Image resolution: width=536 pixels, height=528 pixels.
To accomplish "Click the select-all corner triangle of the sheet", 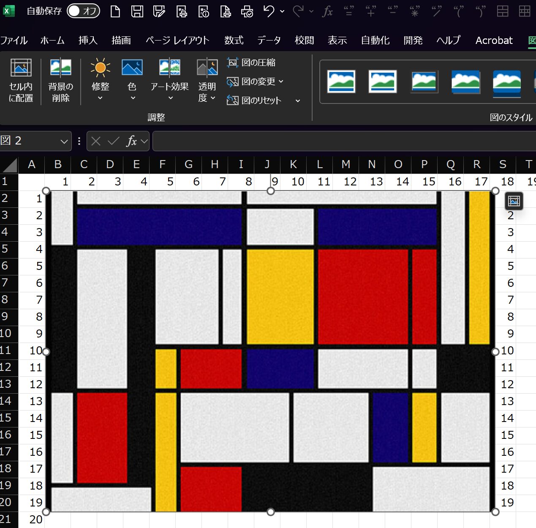I will pos(9,165).
